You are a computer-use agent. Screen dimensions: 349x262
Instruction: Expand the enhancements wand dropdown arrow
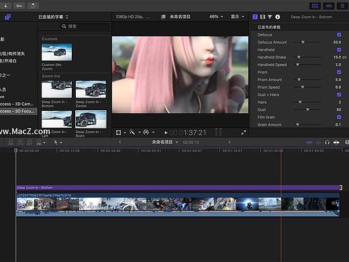click(139, 132)
